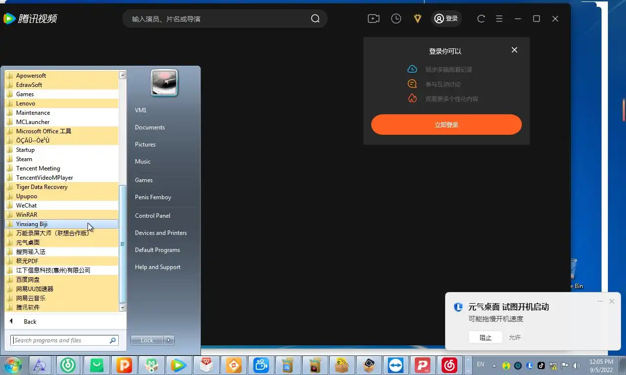The height and width of the screenshot is (375, 626).
Task: Open the orange P taskbar icon
Action: point(124,365)
